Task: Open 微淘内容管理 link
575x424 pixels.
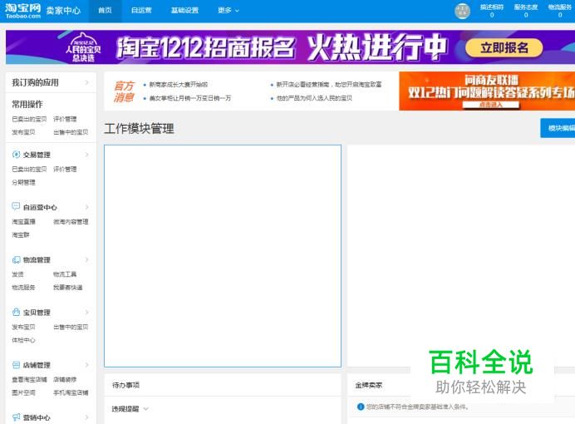Action: [x=71, y=221]
